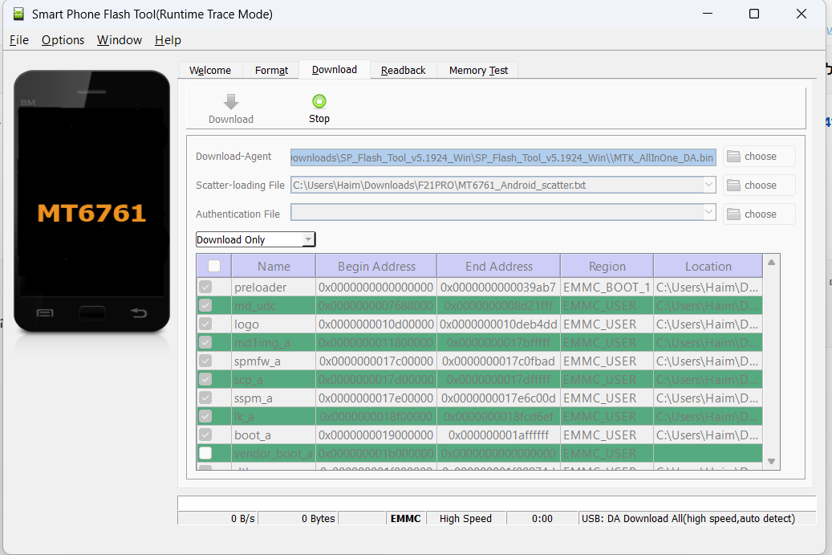832x555 pixels.
Task: Click the partition table scrollbar down arrow
Action: pos(772,462)
